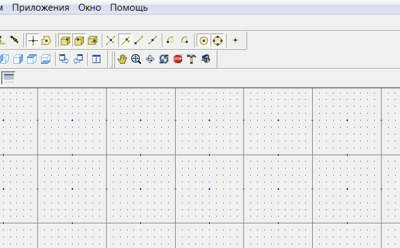Screen dimensions: 400x248
Task: Click the red STOP sign icon
Action: (x=178, y=59)
